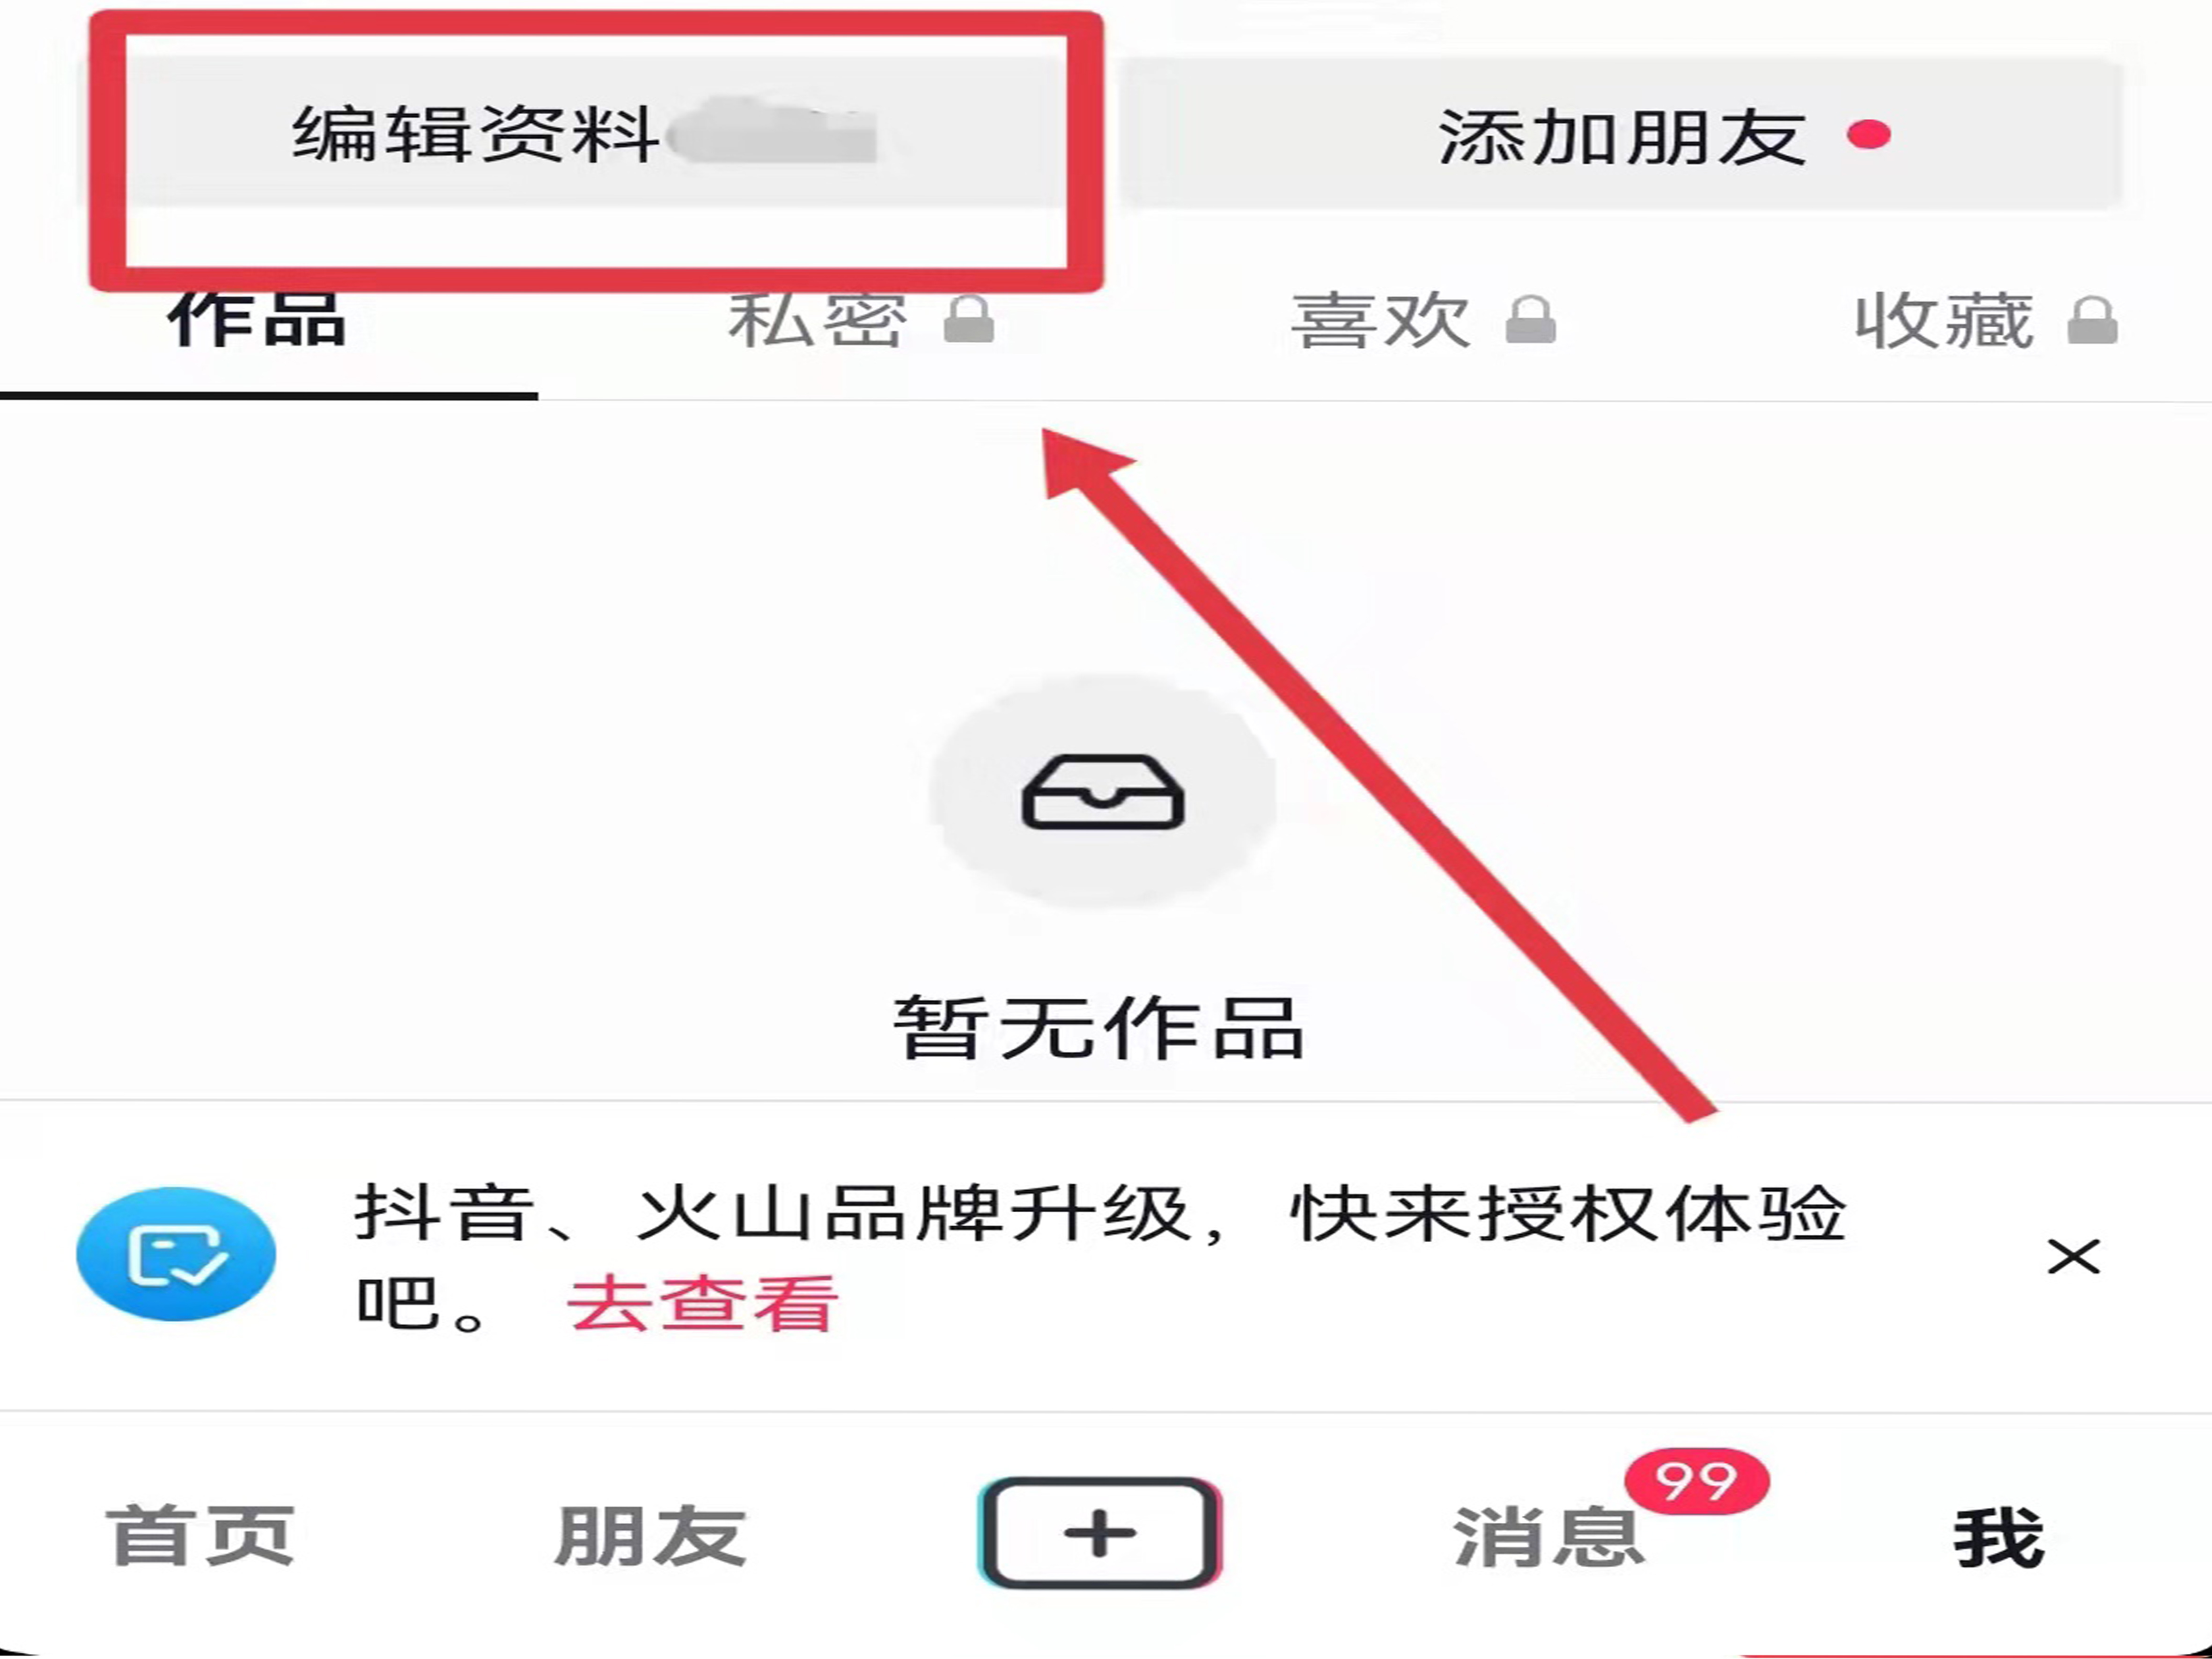The height and width of the screenshot is (1659, 2212).
Task: Tap the 99 unread messages badge
Action: pos(1697,1481)
